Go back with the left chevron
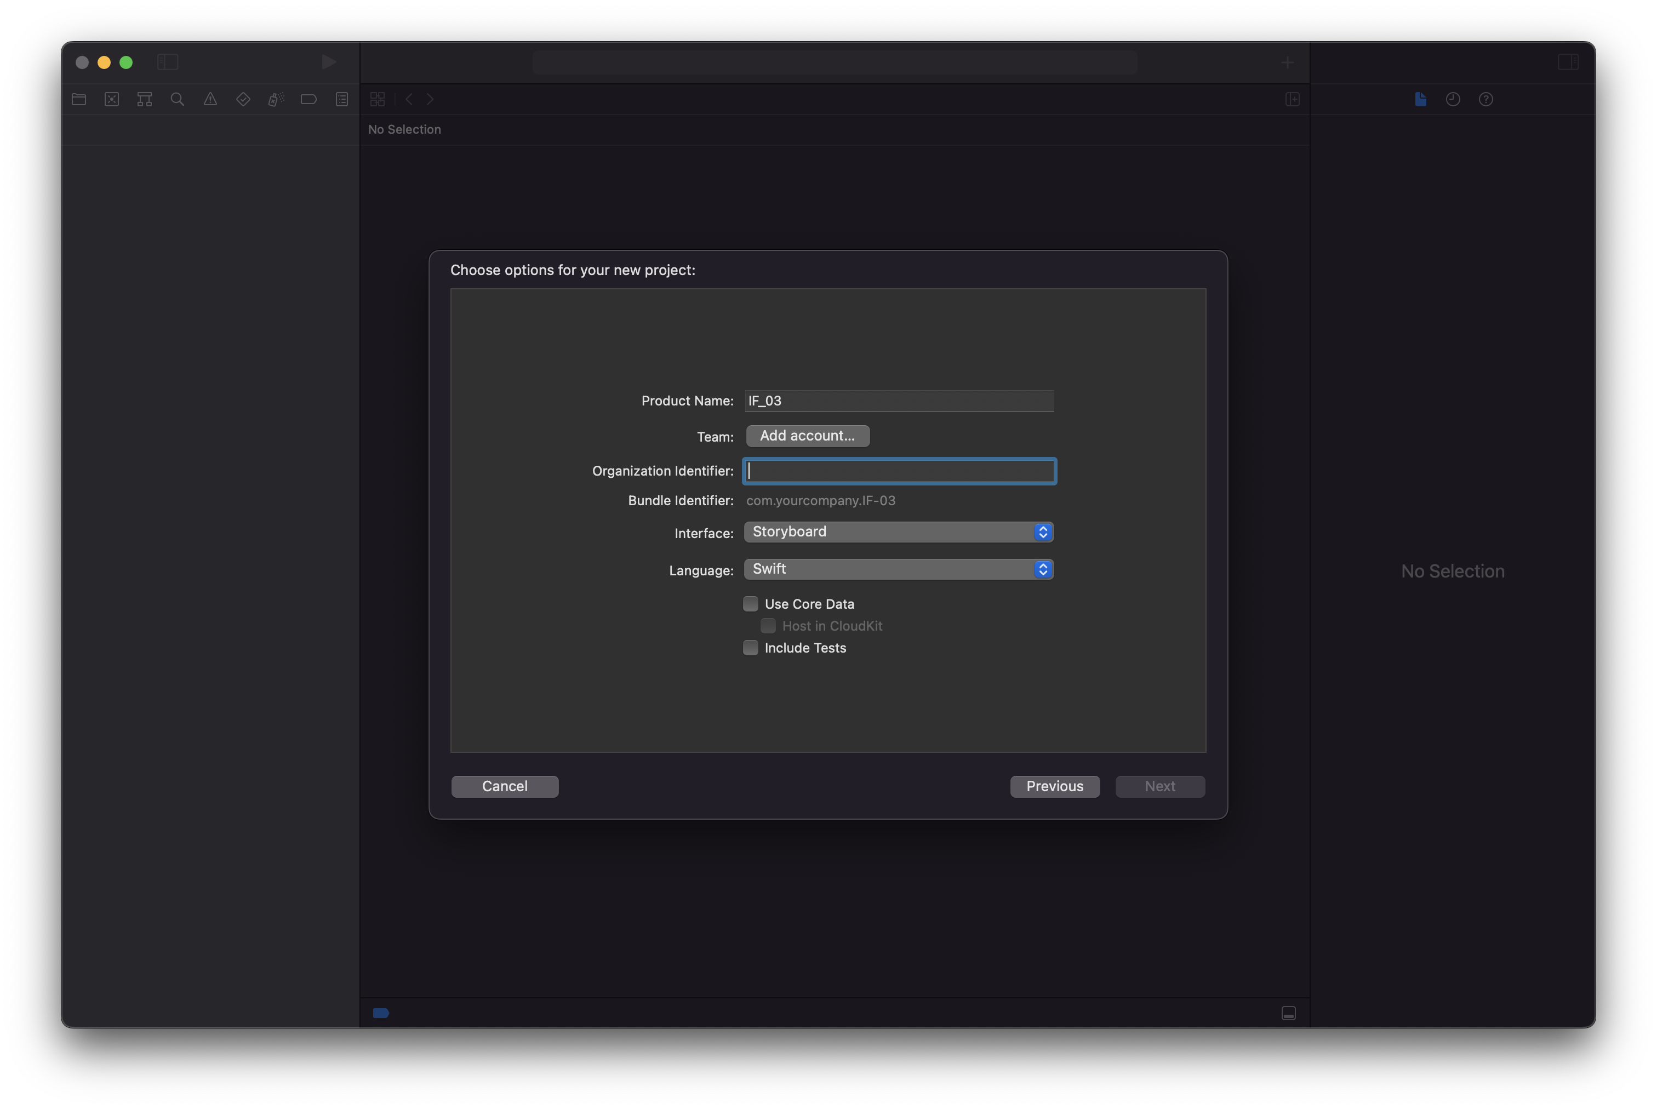Viewport: 1657px width, 1109px height. [x=409, y=99]
